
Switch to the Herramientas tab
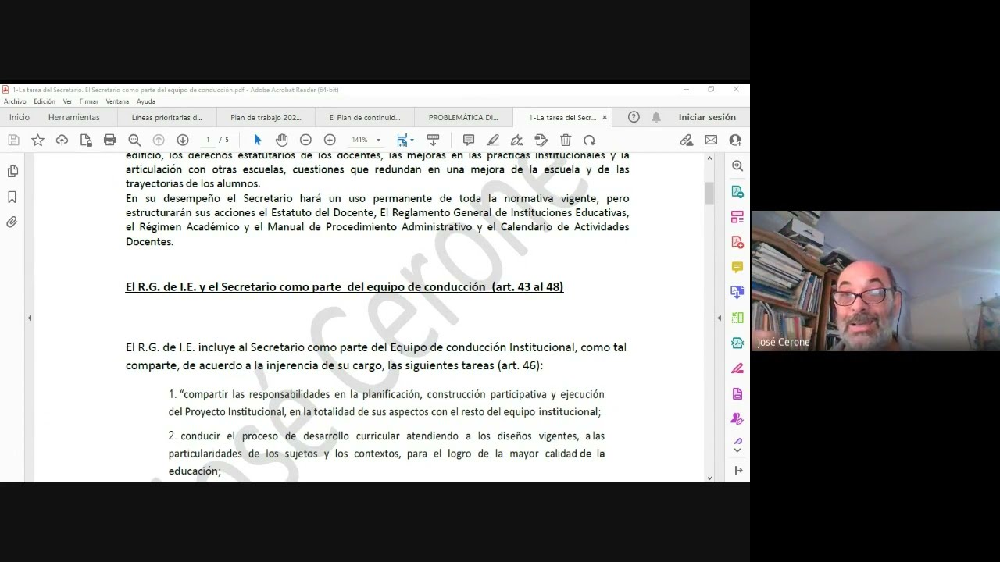point(74,116)
